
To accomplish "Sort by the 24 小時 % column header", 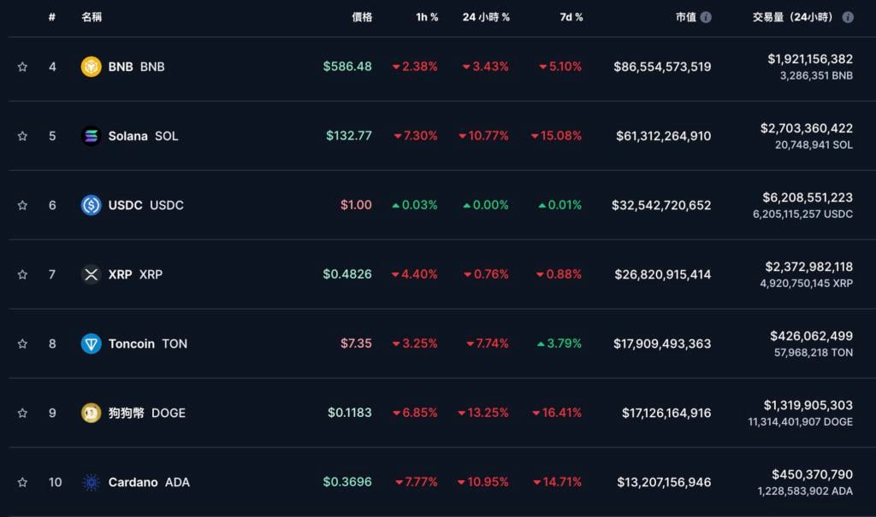I will click(486, 17).
